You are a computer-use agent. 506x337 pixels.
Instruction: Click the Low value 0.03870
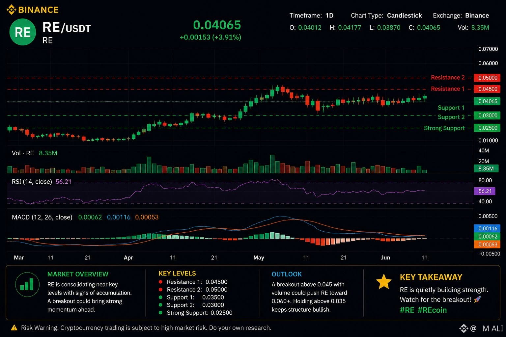click(389, 28)
